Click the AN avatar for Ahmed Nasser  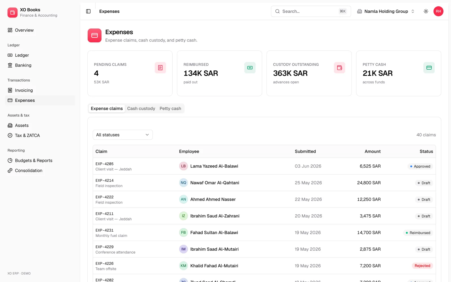[184, 199]
